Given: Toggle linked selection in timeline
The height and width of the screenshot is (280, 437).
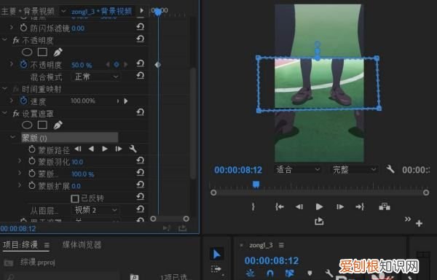Looking at the screenshot, I should [289, 273].
